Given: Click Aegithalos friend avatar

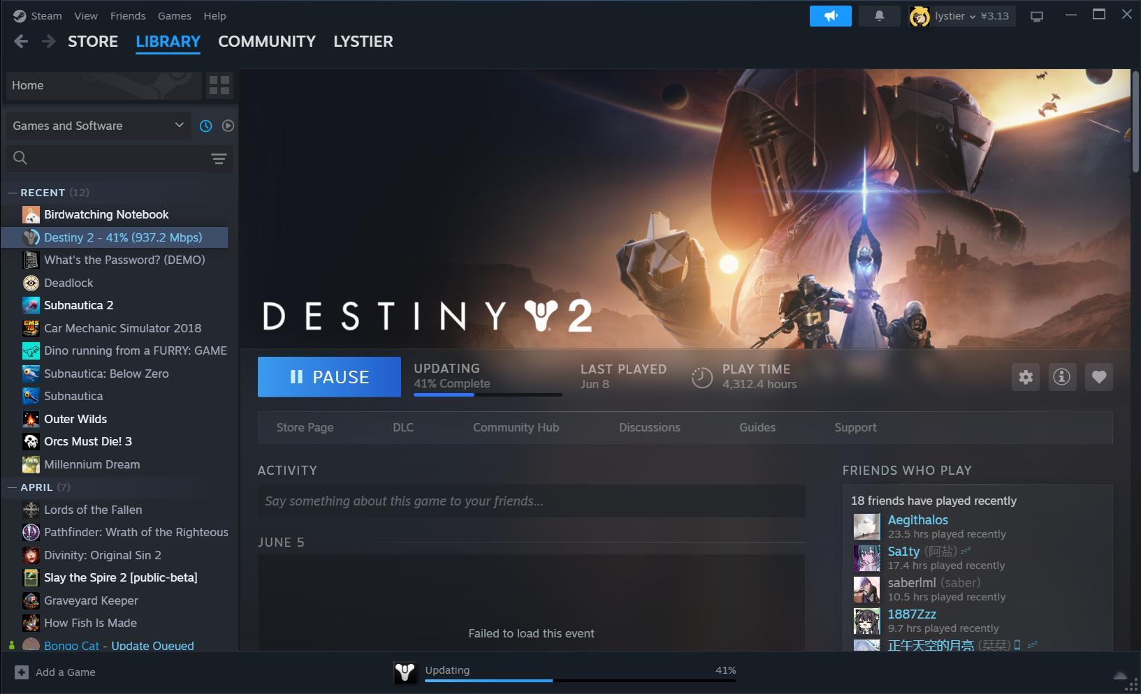Looking at the screenshot, I should (866, 526).
